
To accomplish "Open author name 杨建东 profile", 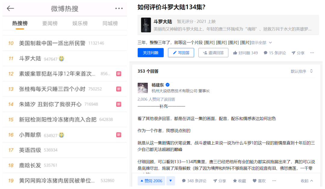I will (158, 85).
